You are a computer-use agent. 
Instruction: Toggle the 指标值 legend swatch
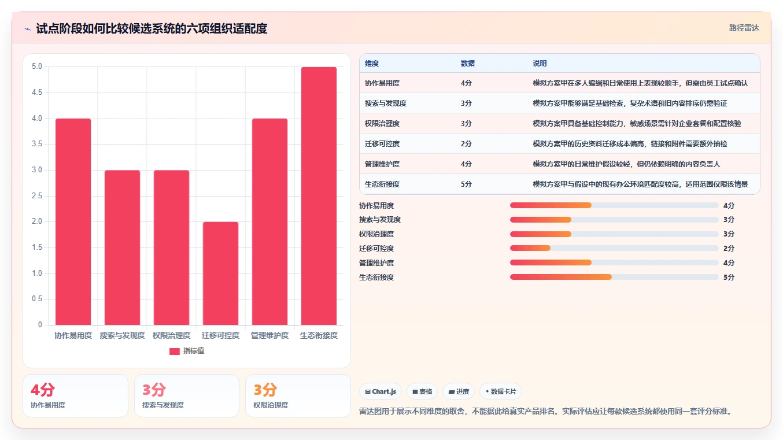pos(175,351)
